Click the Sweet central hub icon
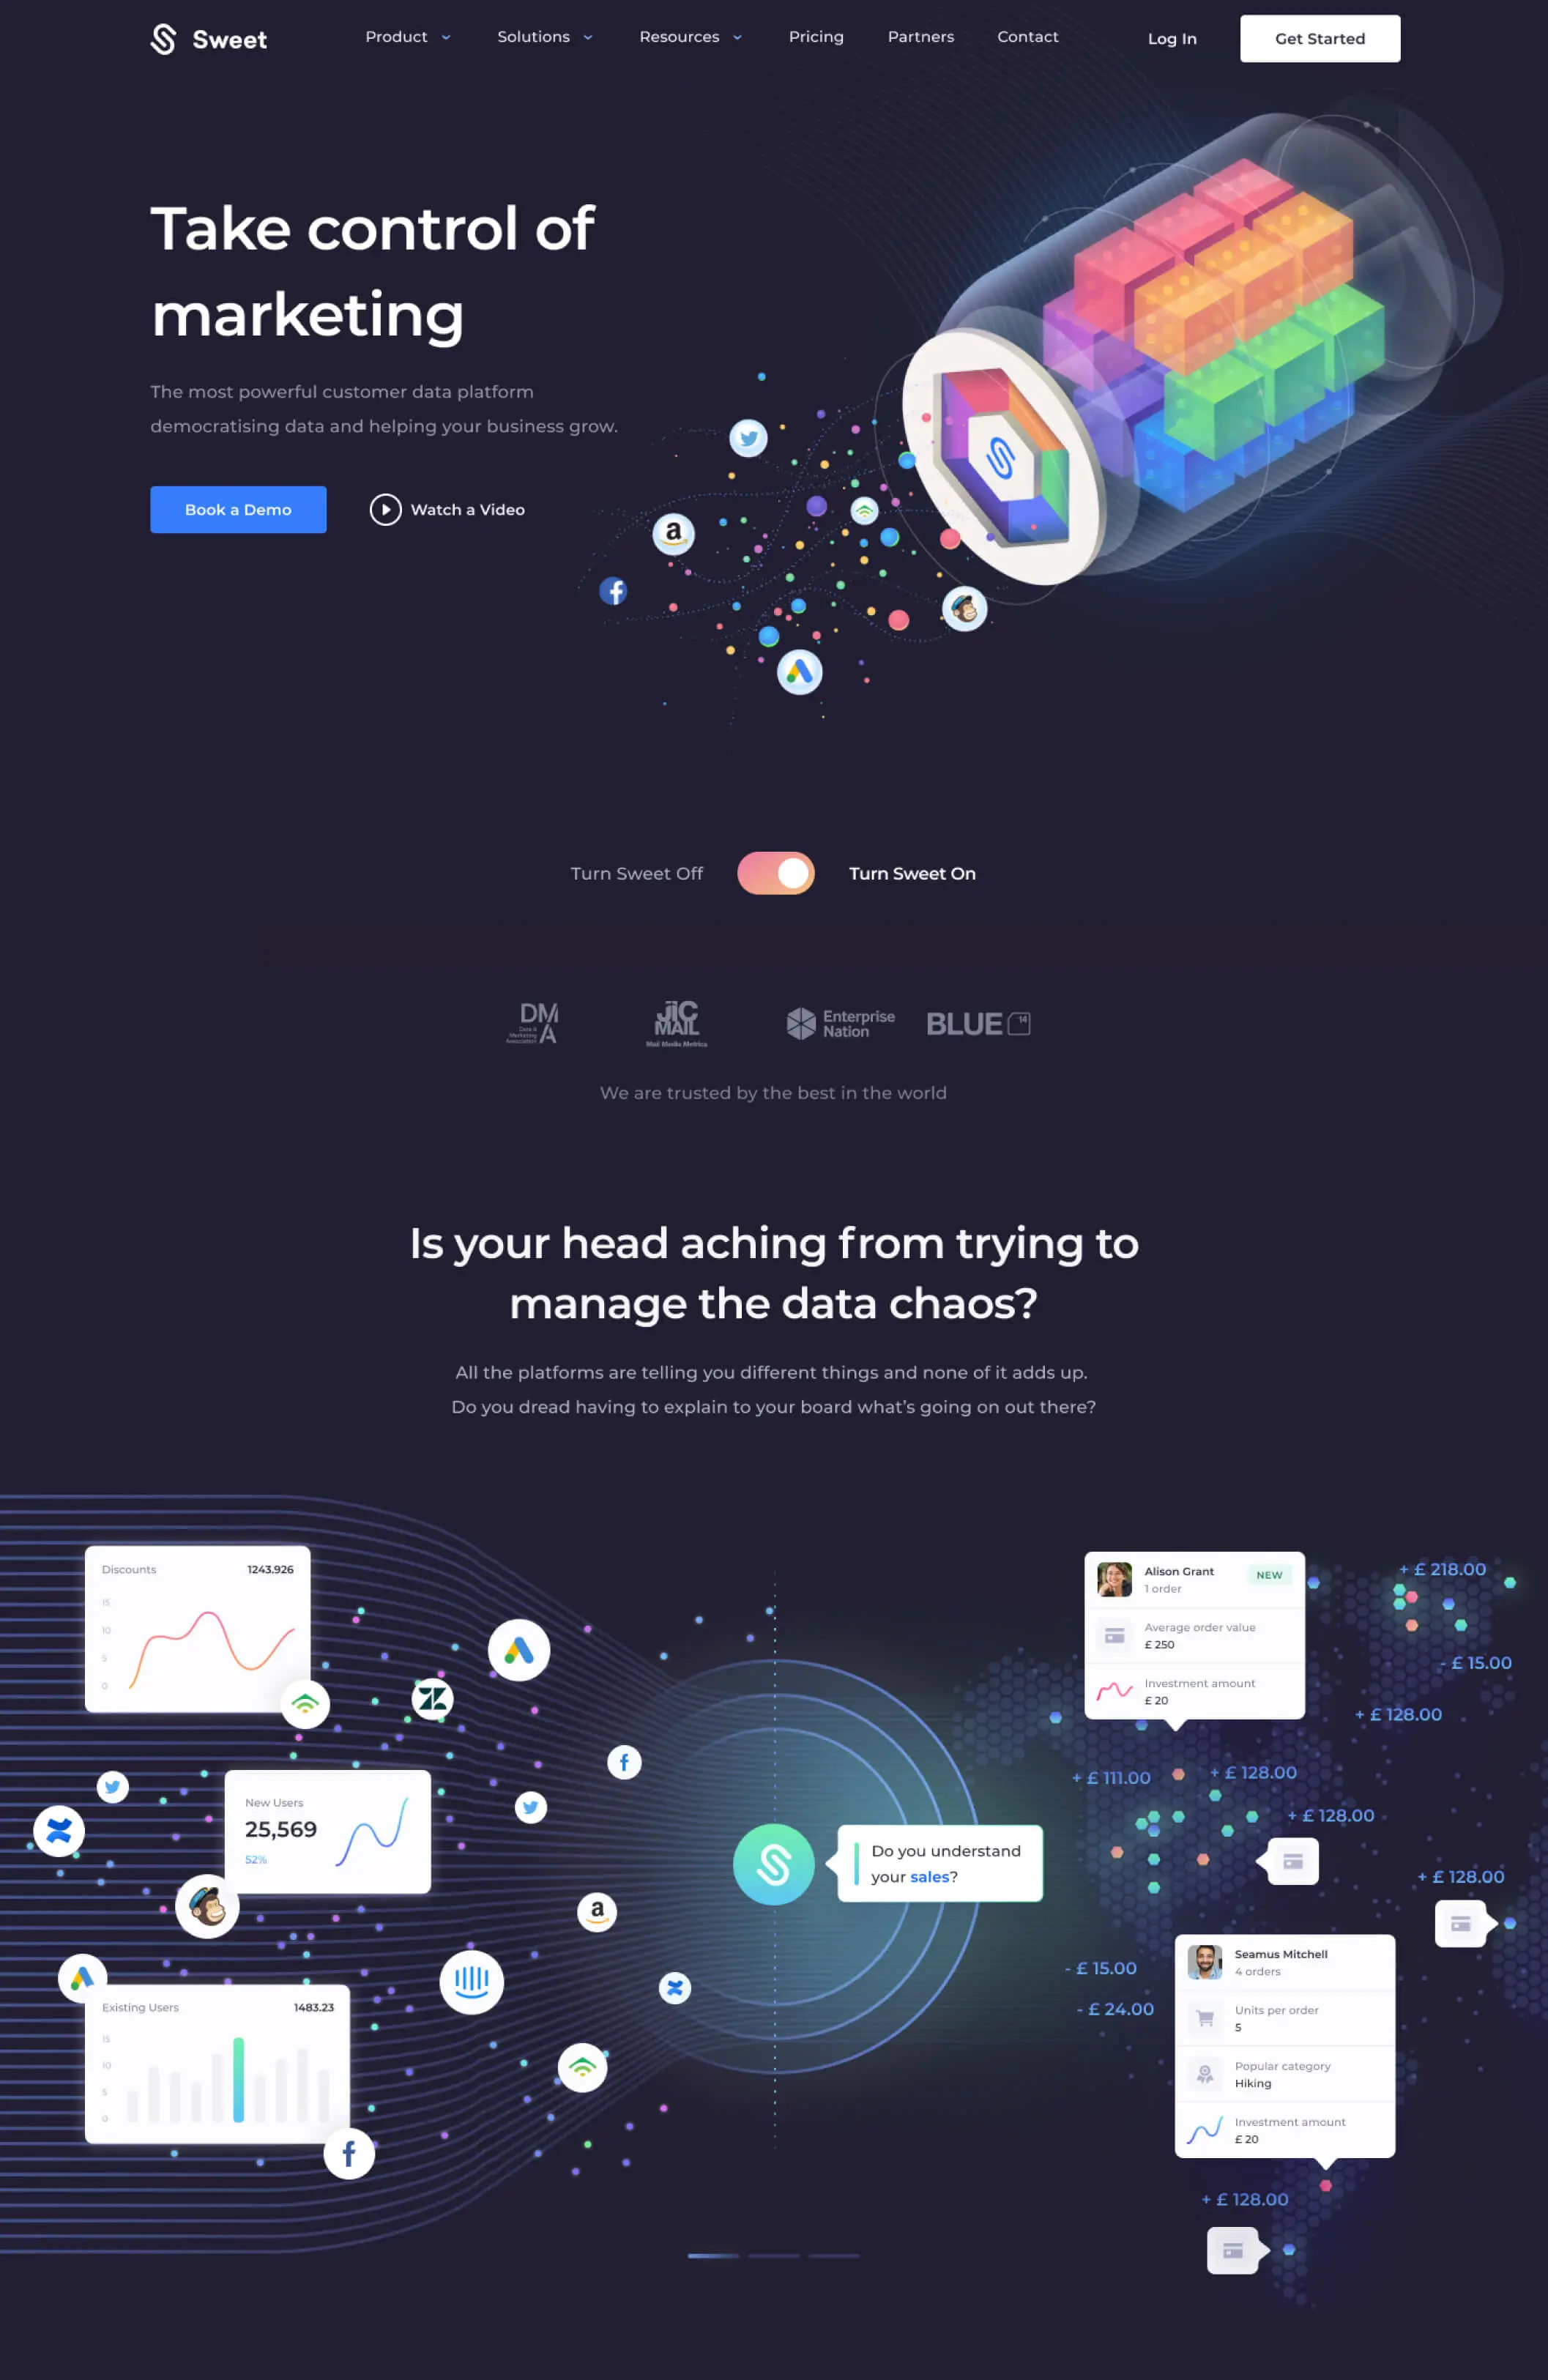 point(775,1863)
